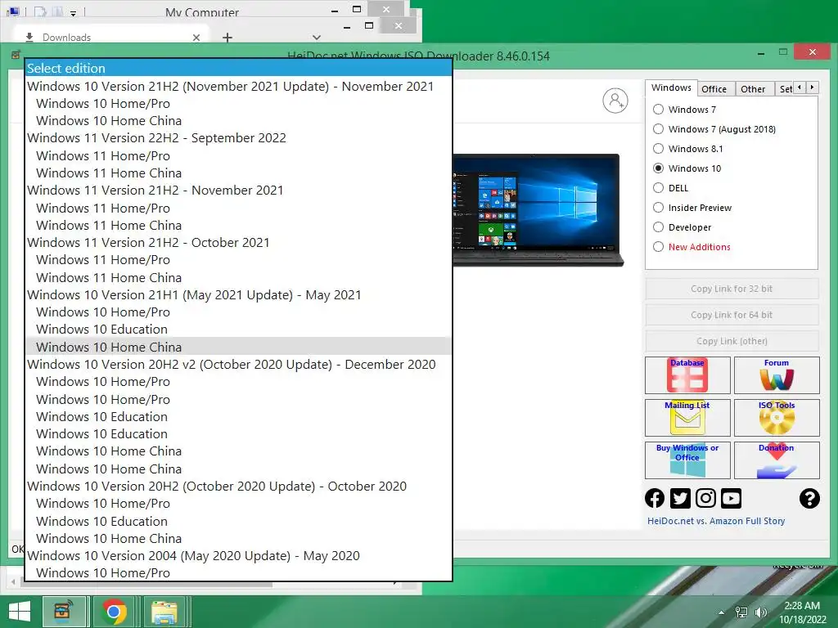Switch to the Windows tab

671,88
